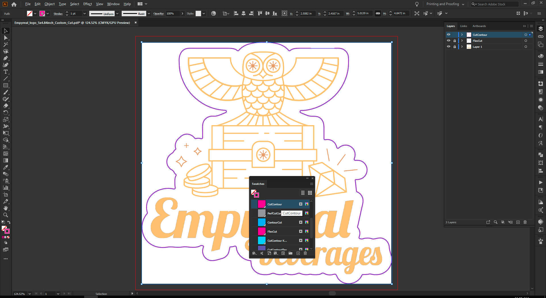The image size is (546, 298).
Task: Open the graphic Style dropdown
Action: pyautogui.click(x=204, y=13)
